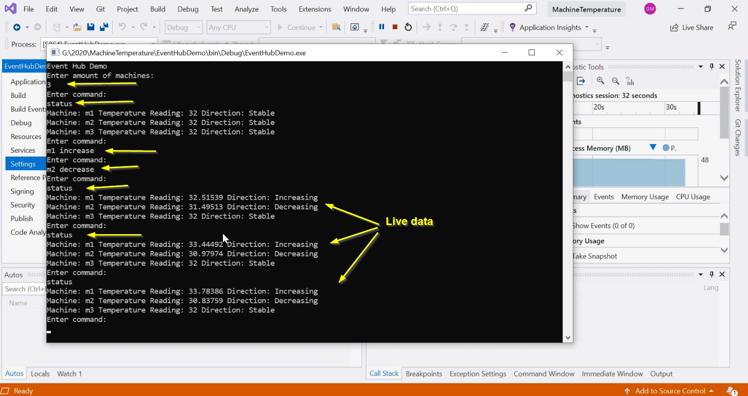Screen dimensions: 748x396
Task: Switch to the Locals tab
Action: 40,374
